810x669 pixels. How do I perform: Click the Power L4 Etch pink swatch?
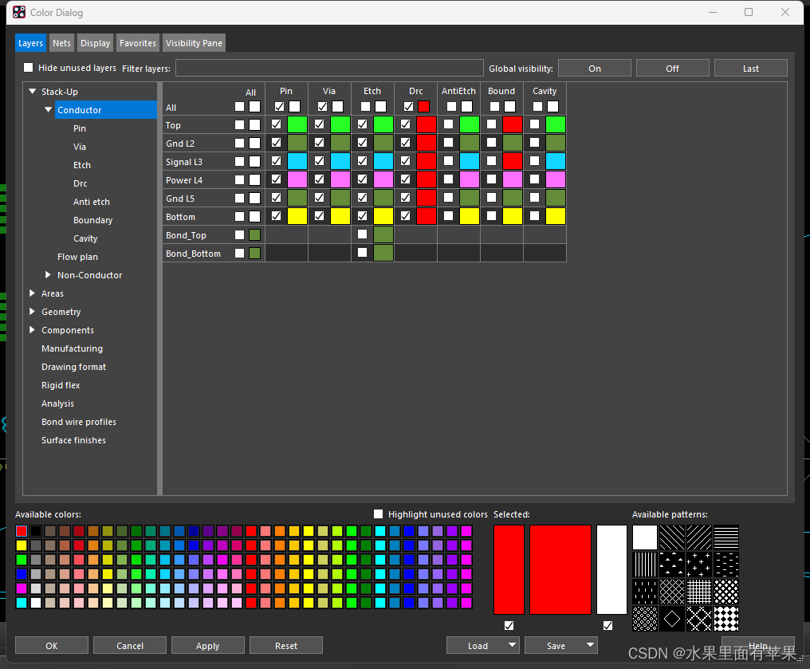pos(383,179)
